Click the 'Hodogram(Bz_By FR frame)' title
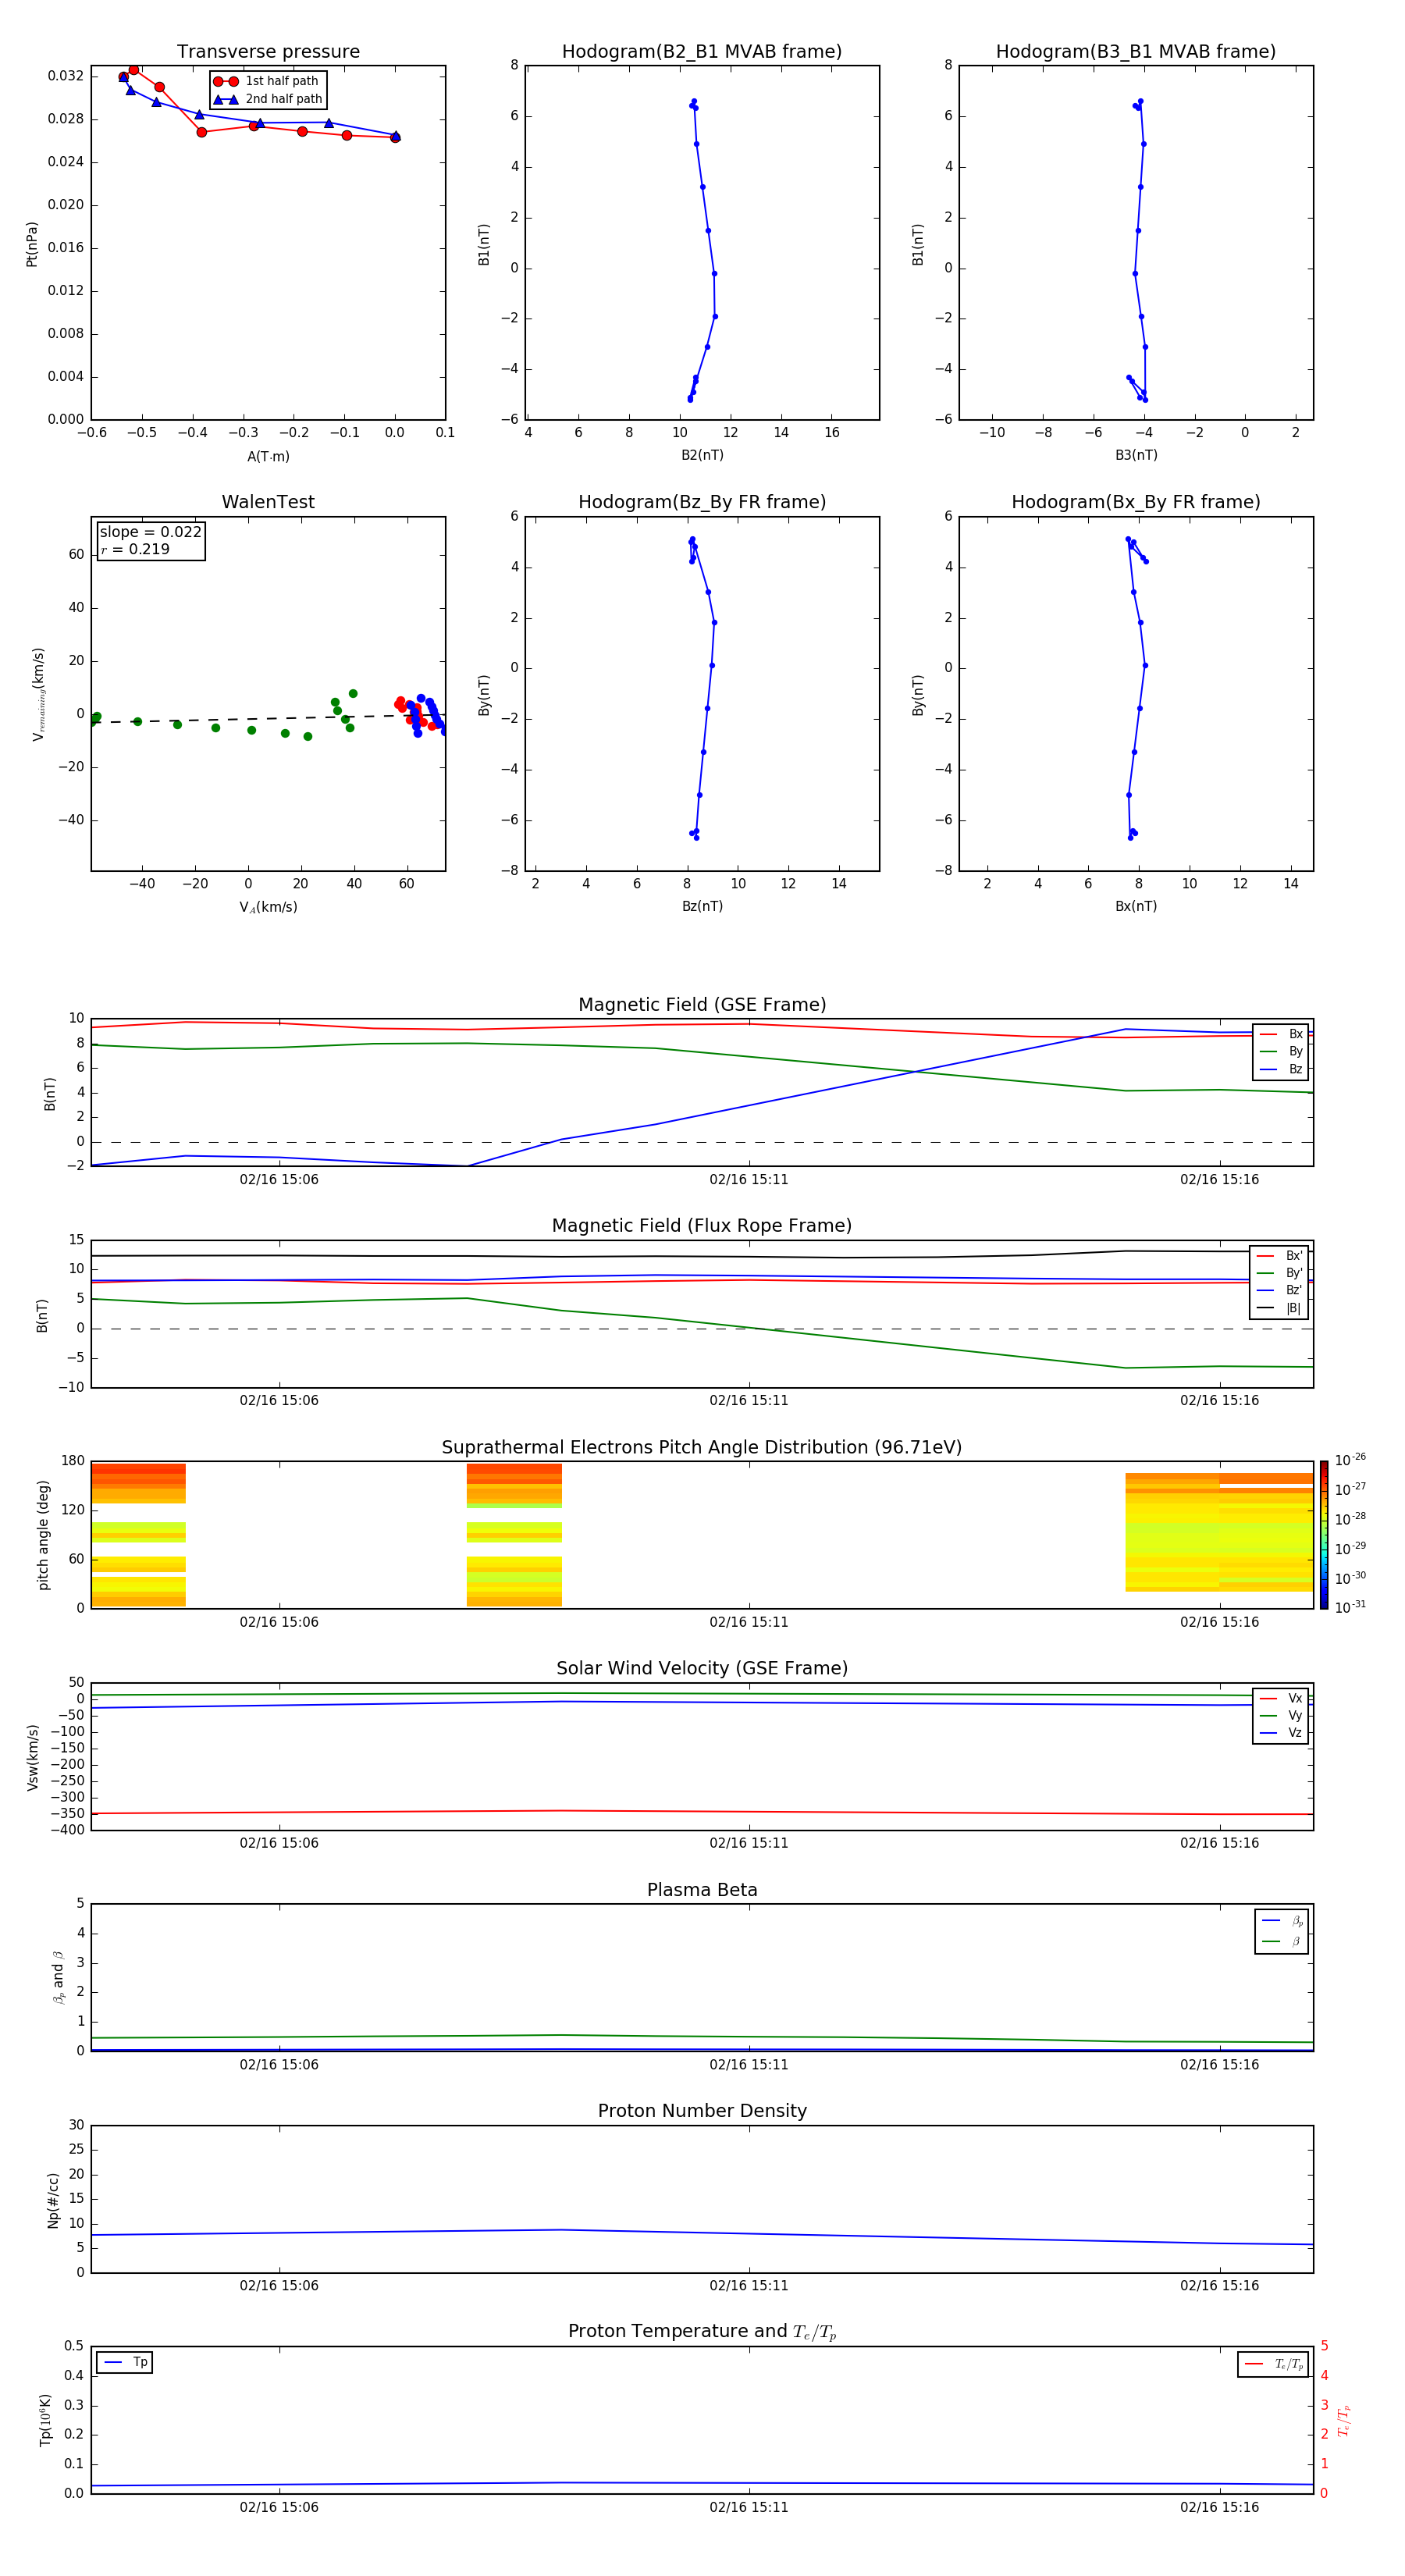 click(x=702, y=502)
